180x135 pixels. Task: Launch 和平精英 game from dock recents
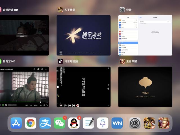point(149,123)
